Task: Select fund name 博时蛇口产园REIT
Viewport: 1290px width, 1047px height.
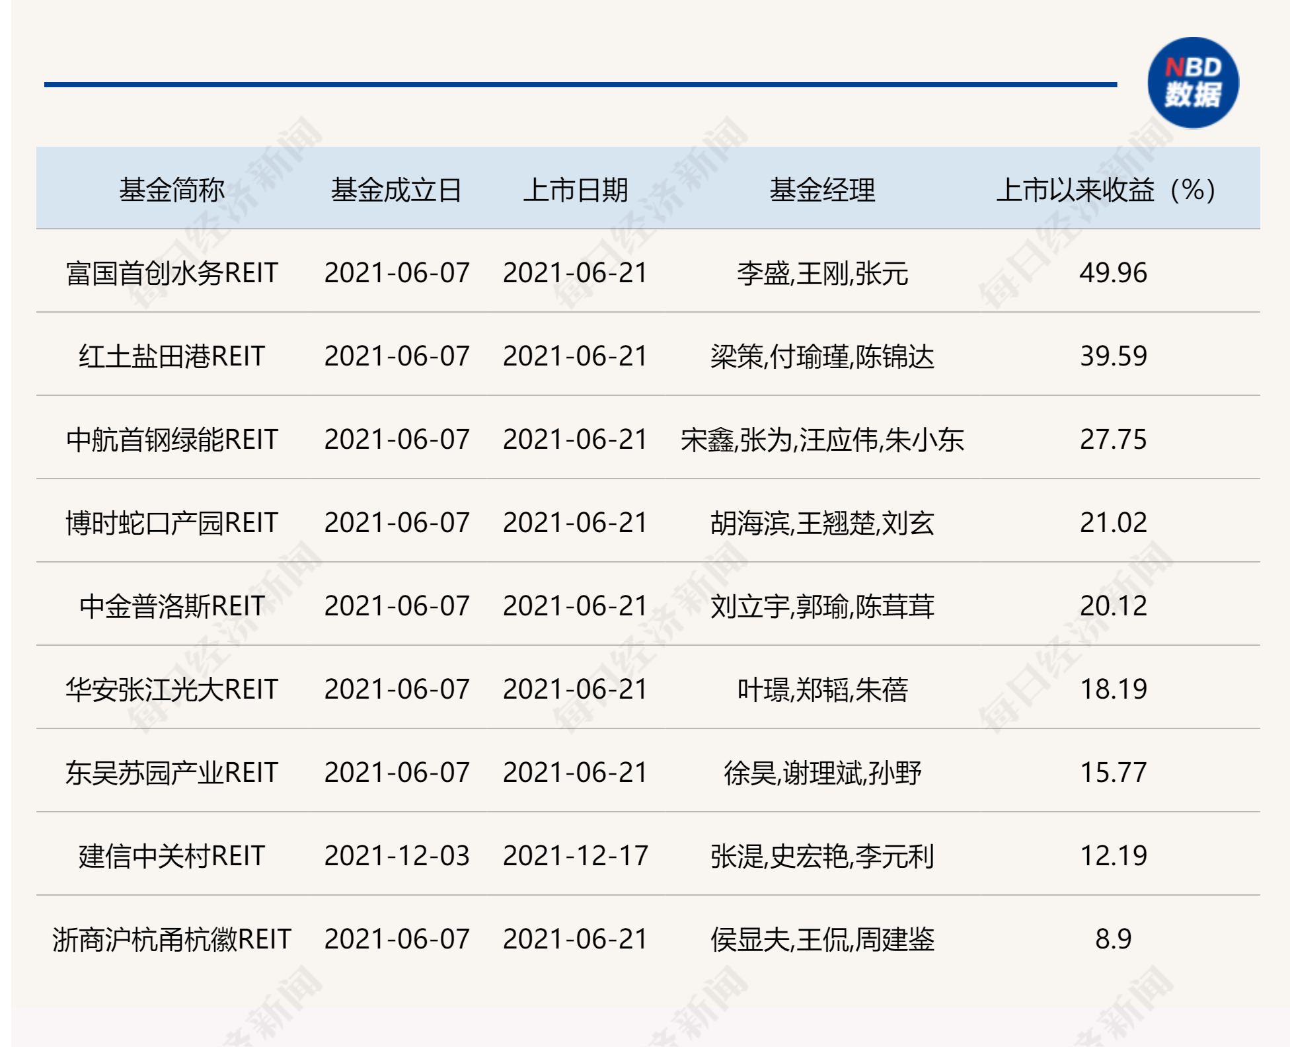Action: pos(172,523)
